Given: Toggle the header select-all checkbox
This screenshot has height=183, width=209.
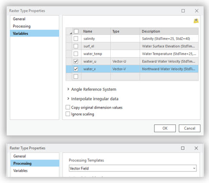Looking at the screenshot, I should tap(76, 31).
